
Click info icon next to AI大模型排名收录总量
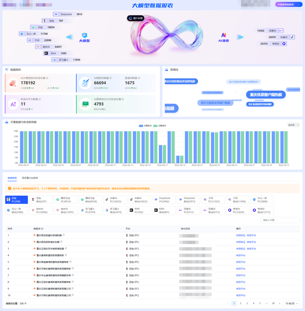pos(47,78)
